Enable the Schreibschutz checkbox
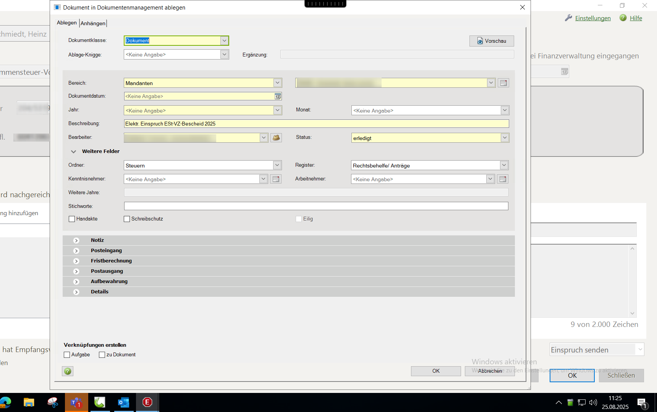This screenshot has height=412, width=657. coord(127,219)
